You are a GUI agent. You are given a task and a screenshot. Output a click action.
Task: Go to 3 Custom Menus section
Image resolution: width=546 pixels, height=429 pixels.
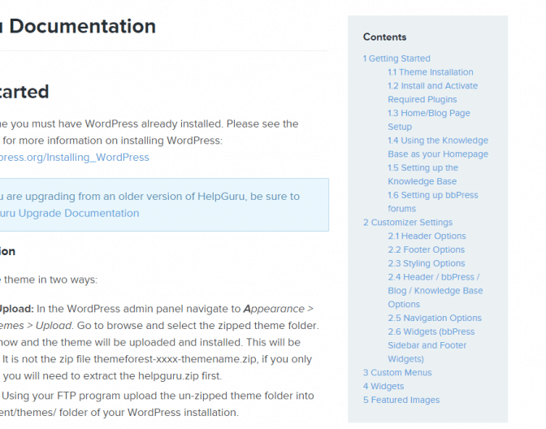pos(397,373)
